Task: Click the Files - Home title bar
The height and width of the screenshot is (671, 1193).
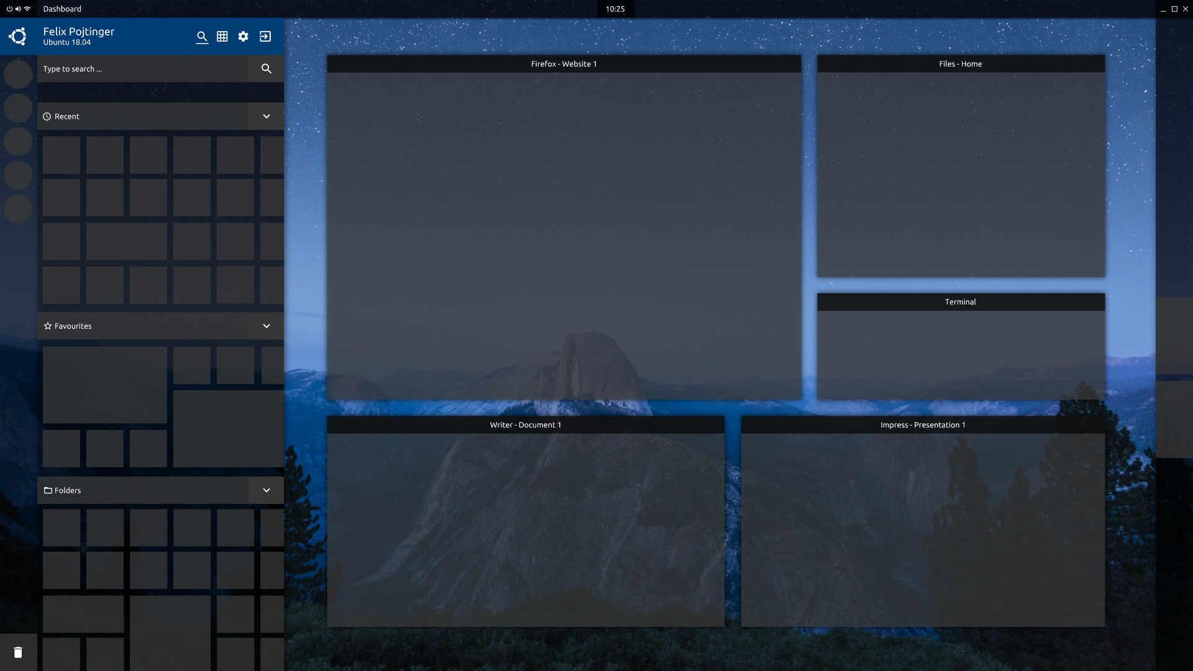Action: coord(961,64)
